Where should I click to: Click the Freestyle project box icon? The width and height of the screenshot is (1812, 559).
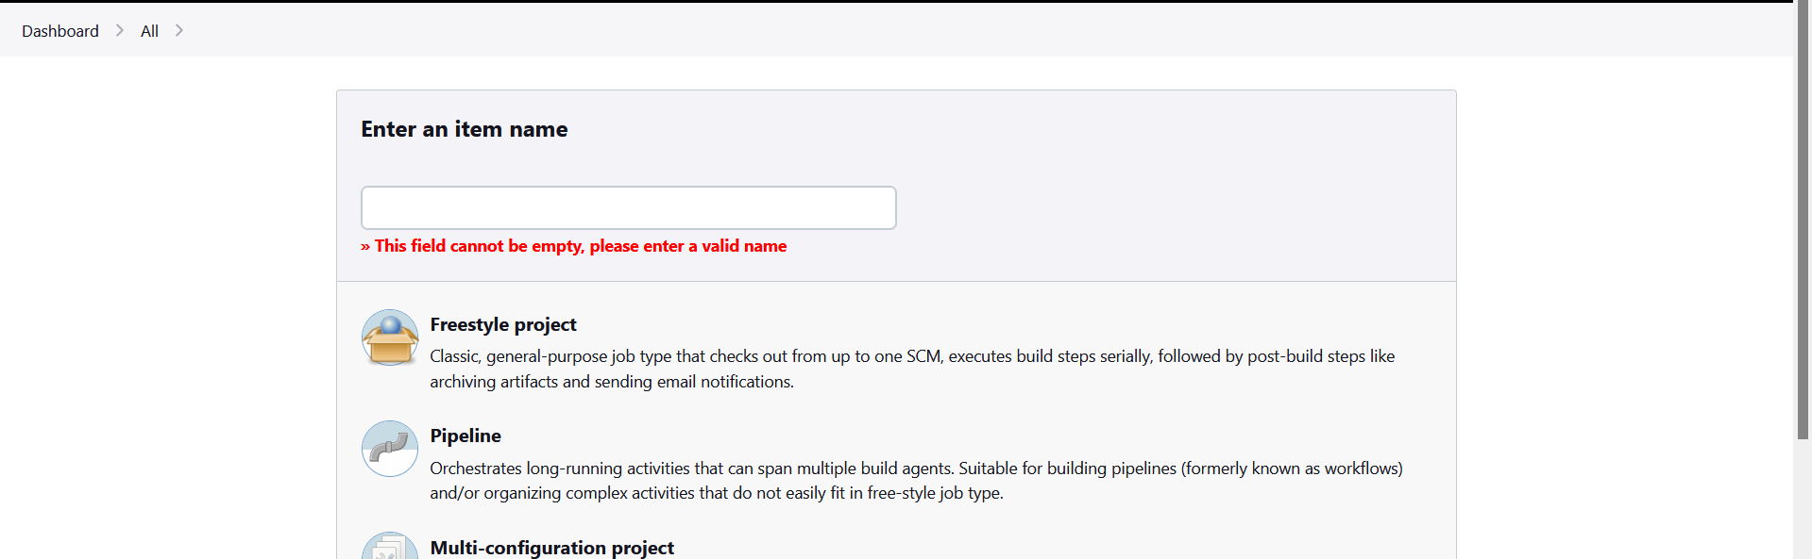[x=389, y=337]
